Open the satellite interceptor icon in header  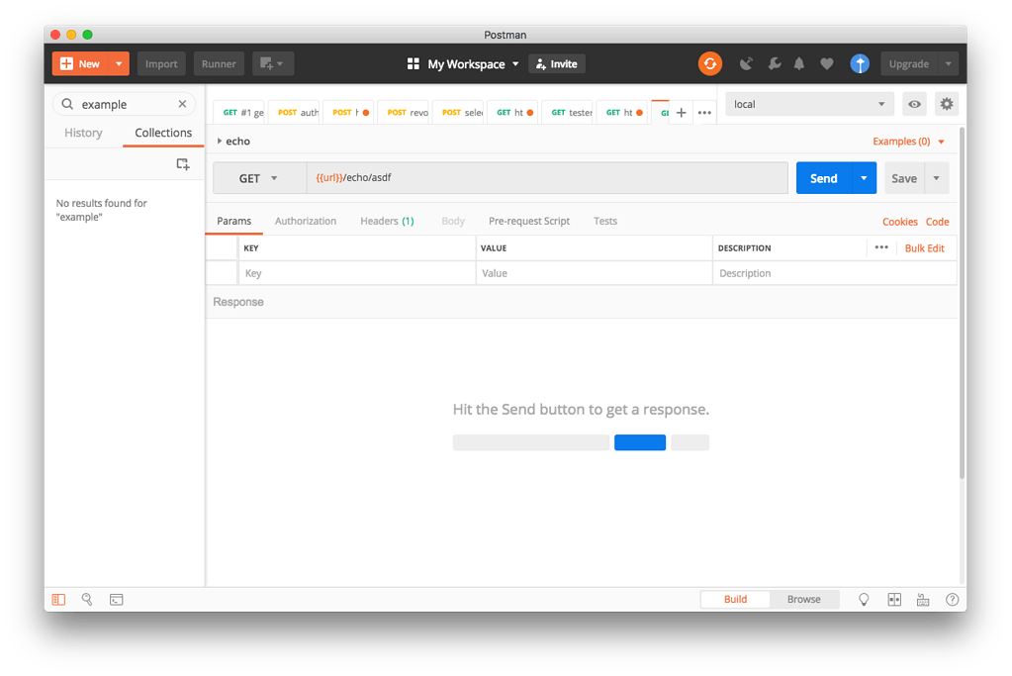click(x=746, y=64)
